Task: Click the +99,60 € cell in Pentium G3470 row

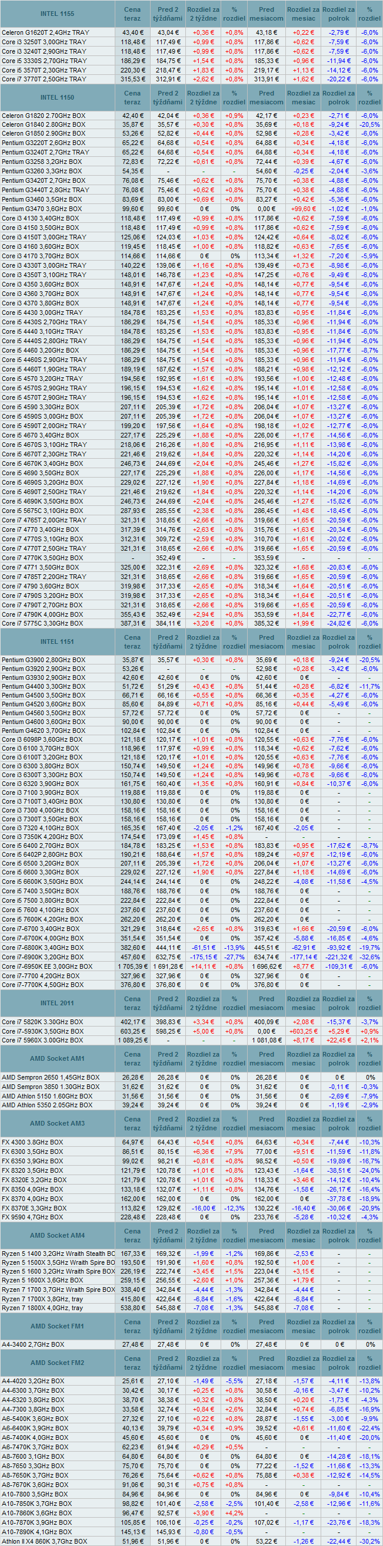Action: (x=304, y=209)
